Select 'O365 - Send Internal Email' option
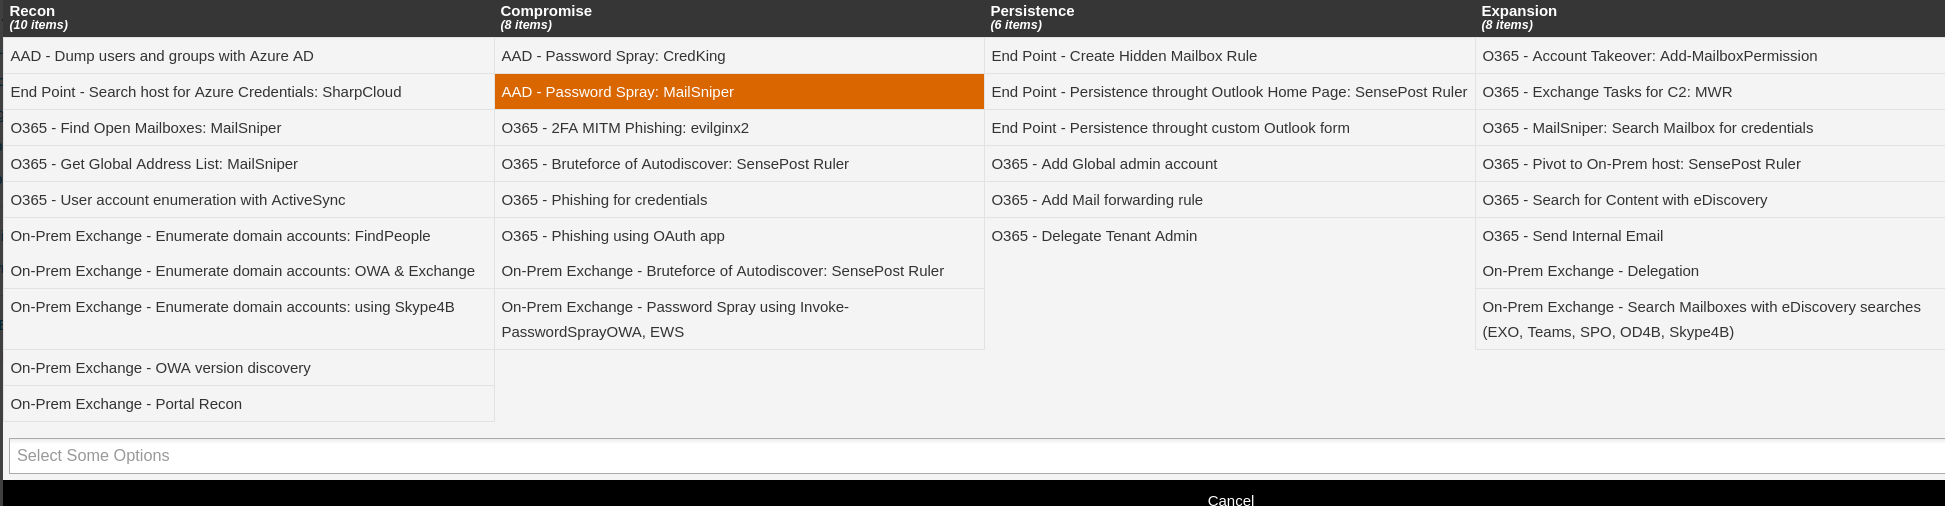This screenshot has height=506, width=1945. pos(1572,236)
